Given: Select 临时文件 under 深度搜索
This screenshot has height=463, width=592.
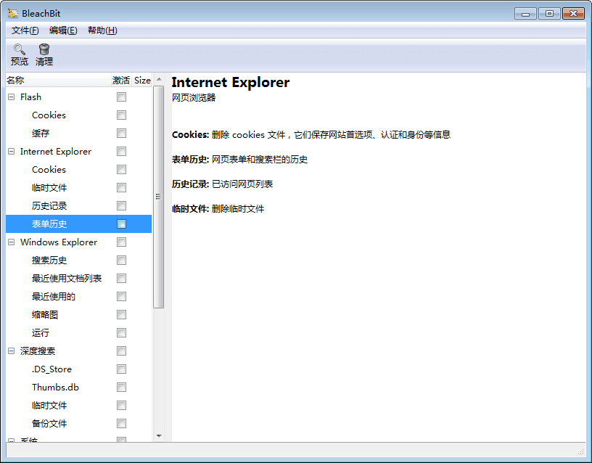Looking at the screenshot, I should coord(49,405).
